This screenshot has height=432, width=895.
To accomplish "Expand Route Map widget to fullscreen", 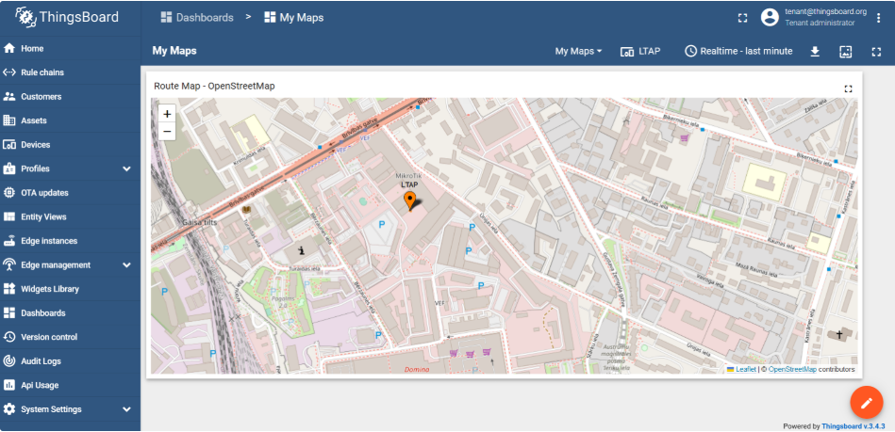I will (x=848, y=88).
